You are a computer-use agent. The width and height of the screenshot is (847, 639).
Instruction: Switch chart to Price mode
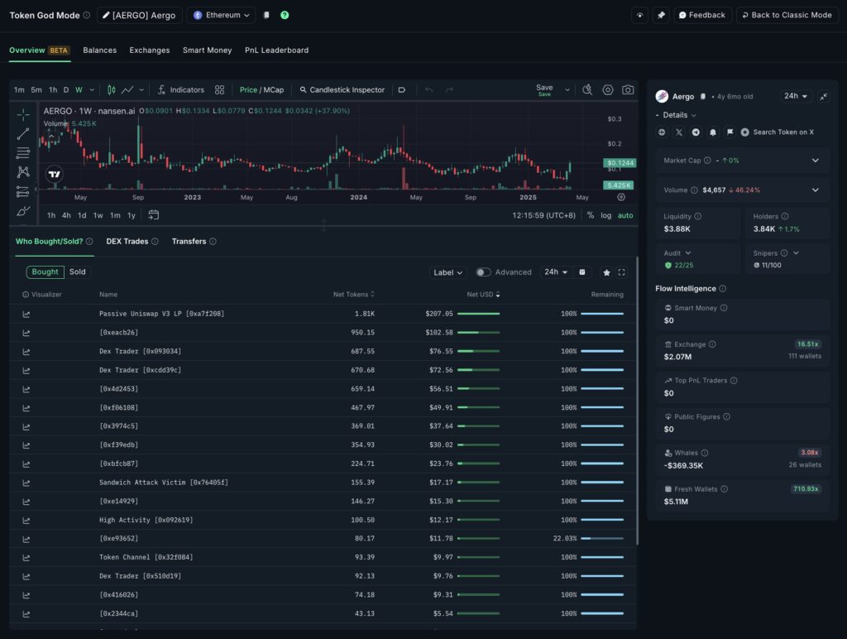[x=248, y=89]
